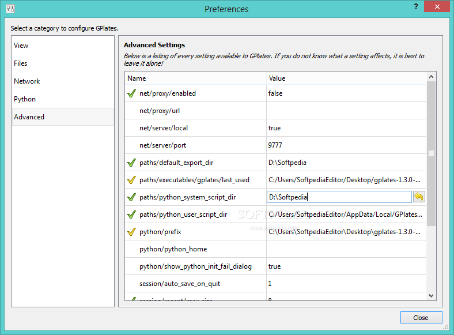Image resolution: width=454 pixels, height=335 pixels.
Task: Click the python_user_script_dir AppData path value
Action: [346, 214]
